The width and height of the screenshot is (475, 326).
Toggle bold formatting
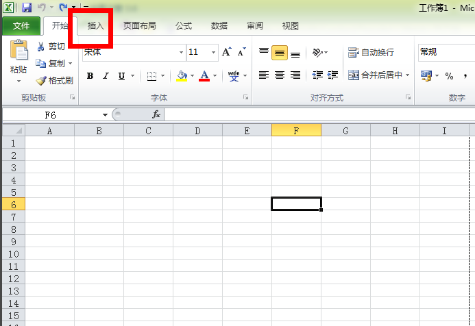(x=90, y=75)
